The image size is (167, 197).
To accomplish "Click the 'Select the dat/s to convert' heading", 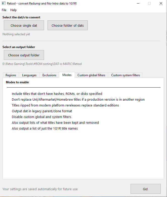I will (x=21, y=17).
